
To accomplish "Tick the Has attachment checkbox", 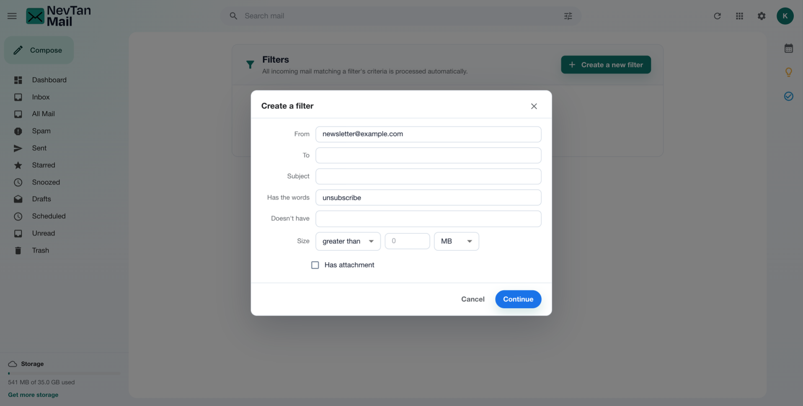I will pyautogui.click(x=315, y=265).
